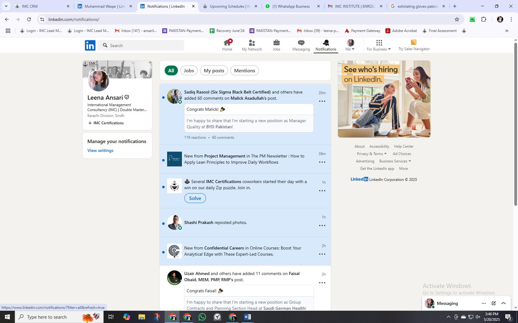518x323 pixels.
Task: Click Get the LinkedIn app link
Action: (x=377, y=169)
